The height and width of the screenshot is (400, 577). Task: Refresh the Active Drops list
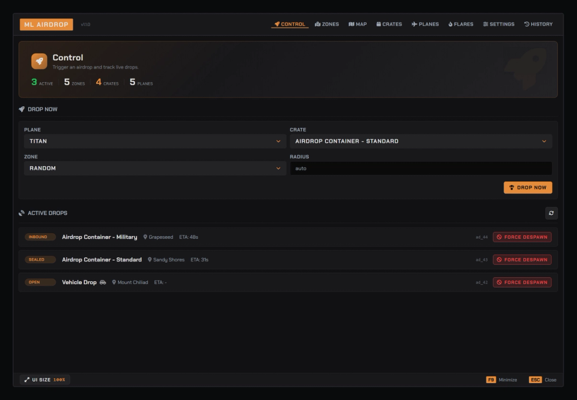pos(551,213)
